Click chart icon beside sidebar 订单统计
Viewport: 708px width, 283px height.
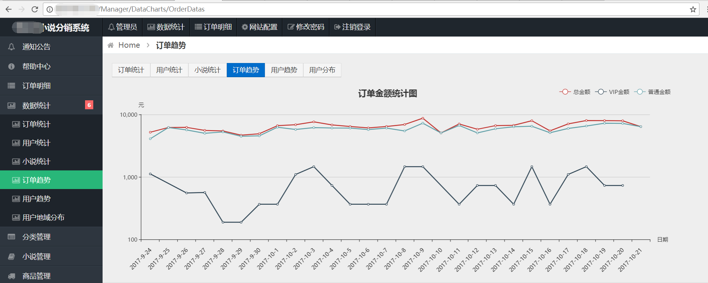coord(16,124)
